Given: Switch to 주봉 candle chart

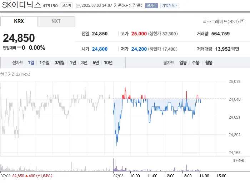Looking at the screenshot, I should click(196, 63).
